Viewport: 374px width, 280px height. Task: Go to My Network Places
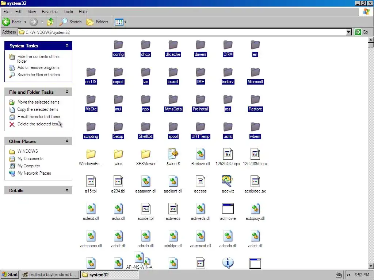34,173
